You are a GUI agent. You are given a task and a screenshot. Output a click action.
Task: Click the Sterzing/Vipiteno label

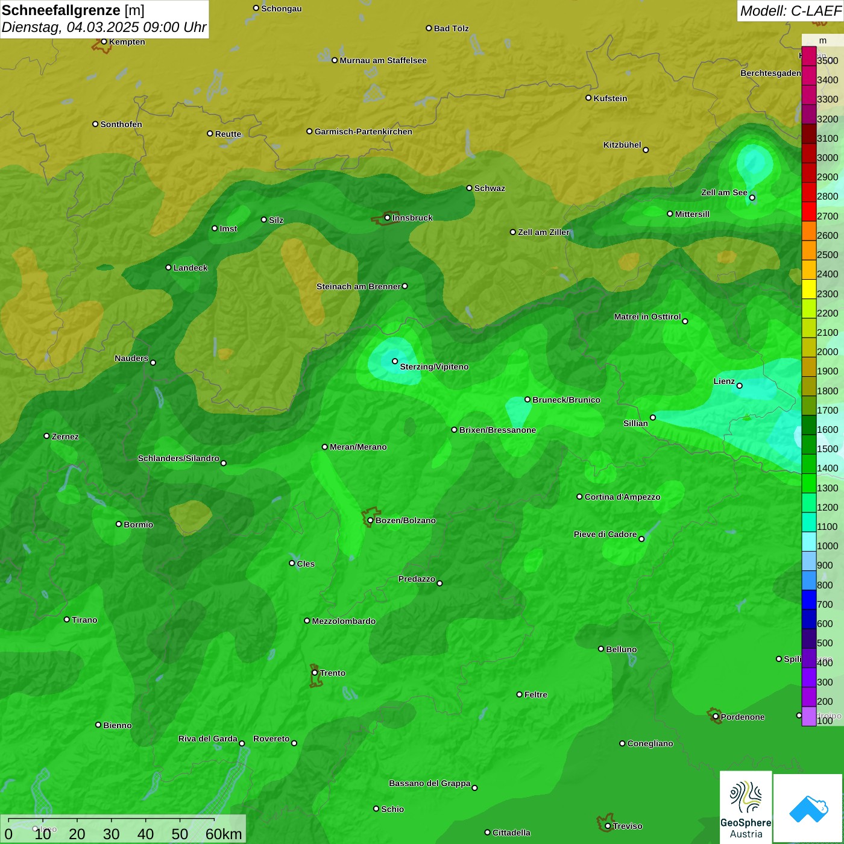pos(434,367)
